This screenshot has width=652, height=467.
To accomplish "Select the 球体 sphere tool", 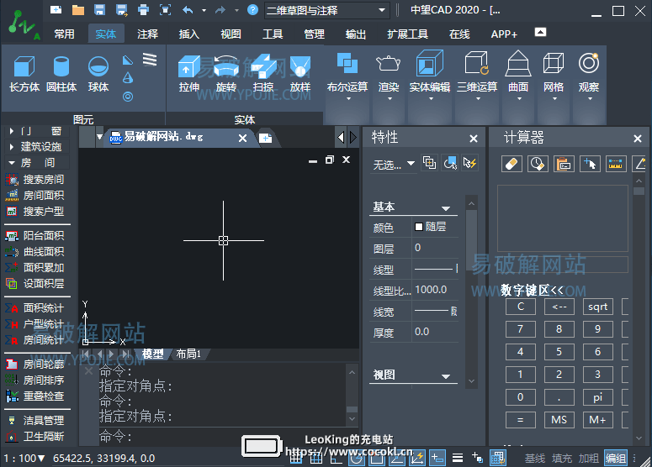I will tap(98, 74).
